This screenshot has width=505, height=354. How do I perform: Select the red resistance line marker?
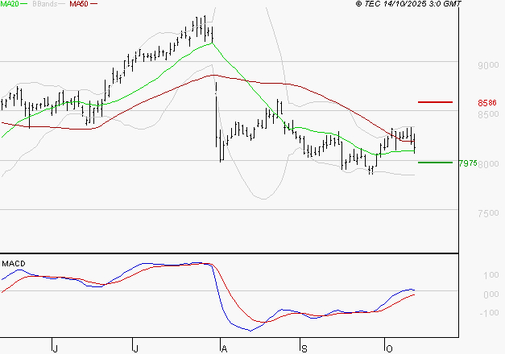[435, 102]
